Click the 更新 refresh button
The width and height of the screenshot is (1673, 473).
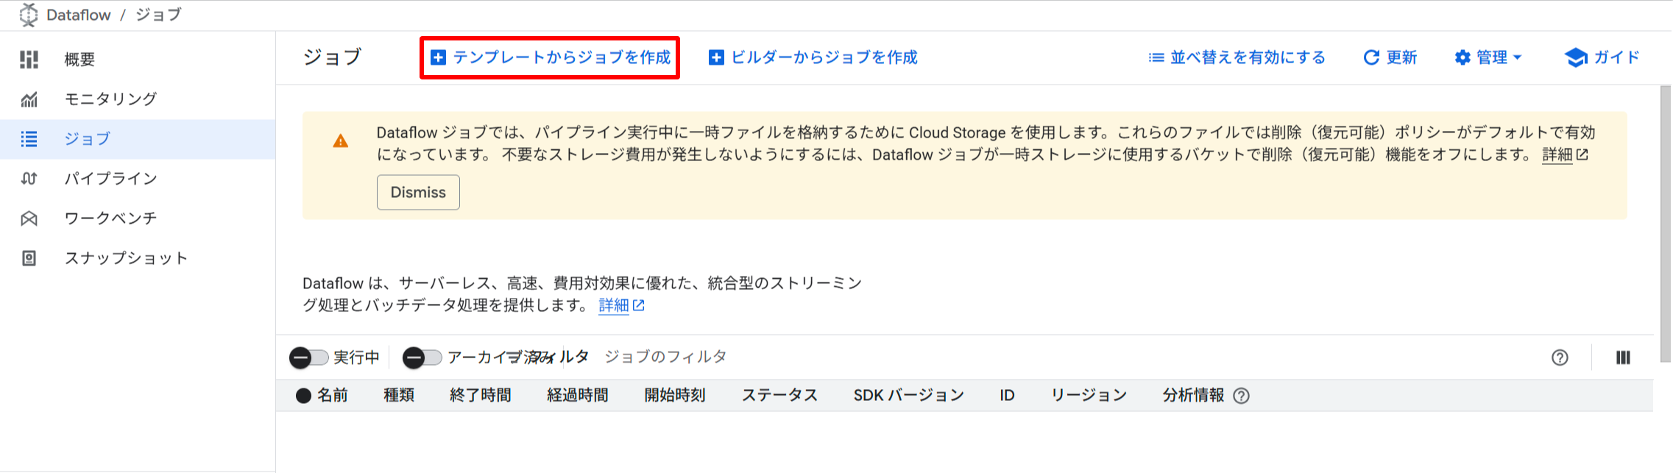tap(1390, 57)
